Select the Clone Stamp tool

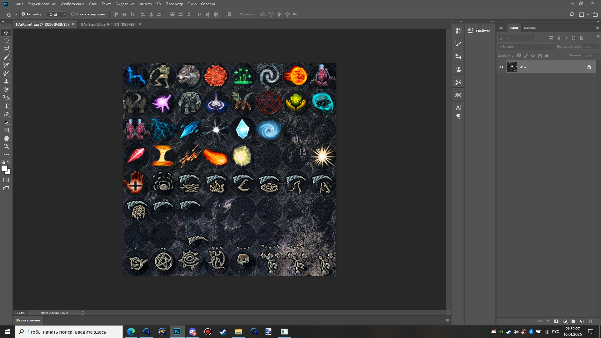[x=6, y=81]
